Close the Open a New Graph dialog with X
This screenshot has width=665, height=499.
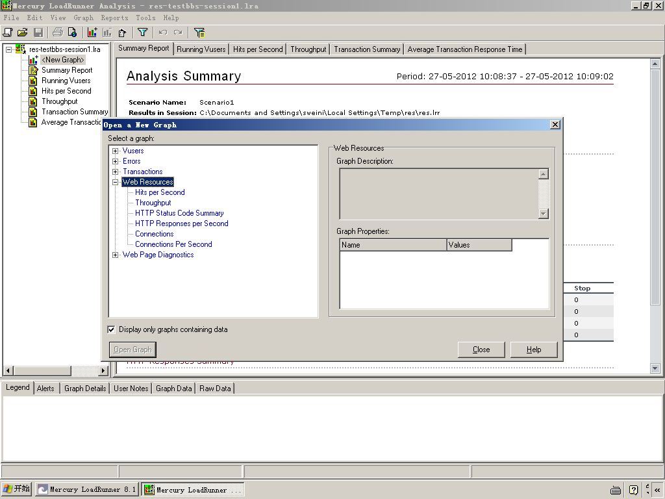click(555, 124)
